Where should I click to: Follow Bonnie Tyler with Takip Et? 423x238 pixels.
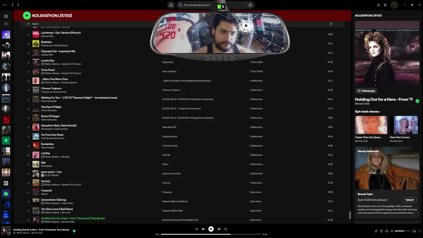[409, 200]
